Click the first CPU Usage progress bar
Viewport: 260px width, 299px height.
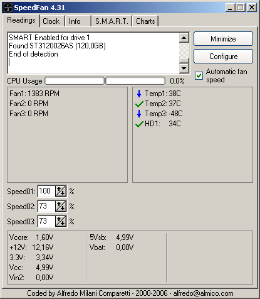point(75,81)
